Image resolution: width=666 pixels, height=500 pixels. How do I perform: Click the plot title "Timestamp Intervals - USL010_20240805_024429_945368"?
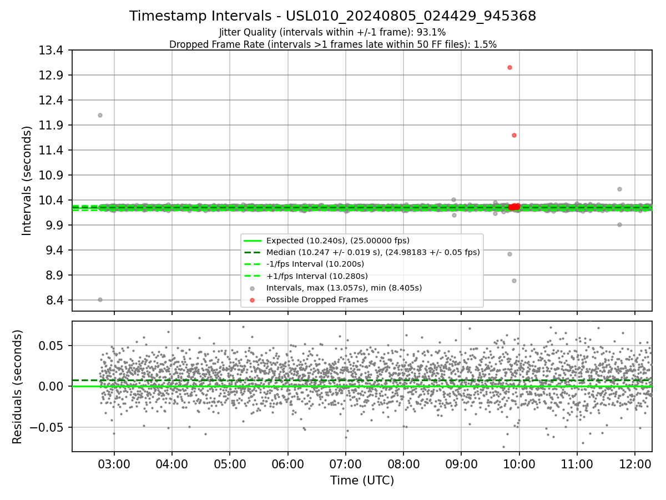point(333,16)
